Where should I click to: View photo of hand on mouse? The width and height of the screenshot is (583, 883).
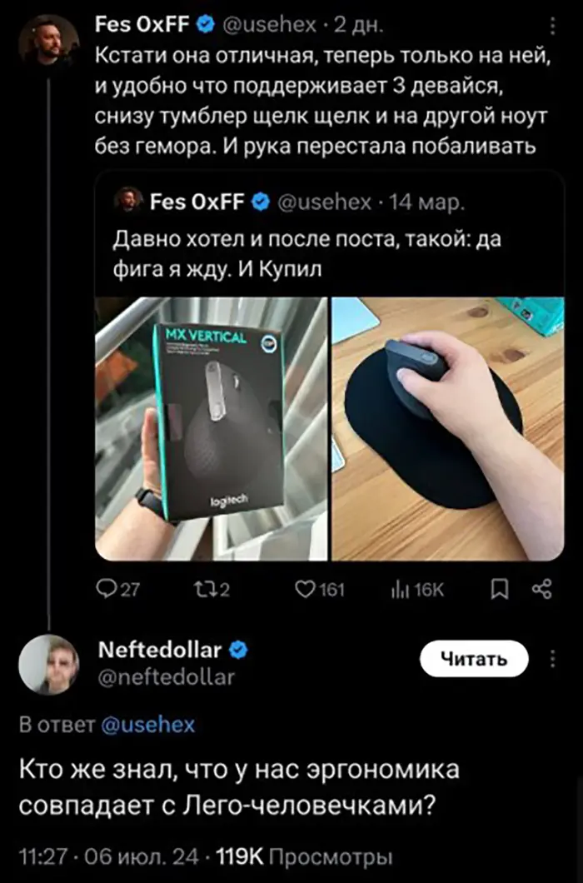pyautogui.click(x=448, y=428)
